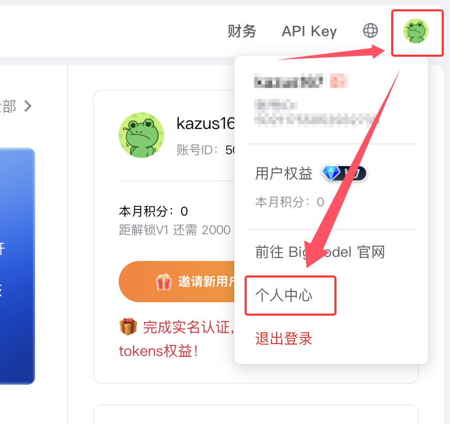Open the 用户权益 benefits entry

coord(283,173)
